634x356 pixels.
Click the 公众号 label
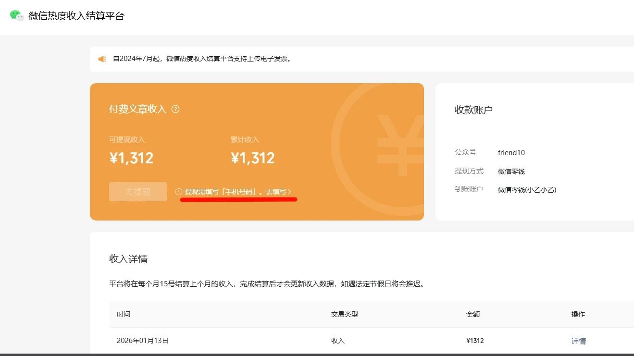(465, 152)
